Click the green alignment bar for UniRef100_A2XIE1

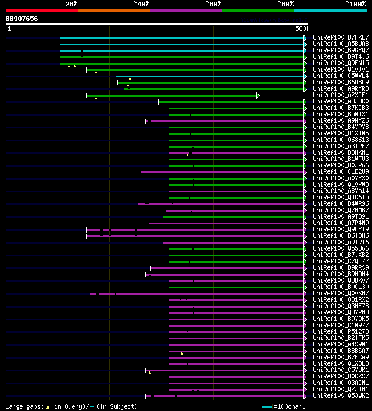click(171, 96)
